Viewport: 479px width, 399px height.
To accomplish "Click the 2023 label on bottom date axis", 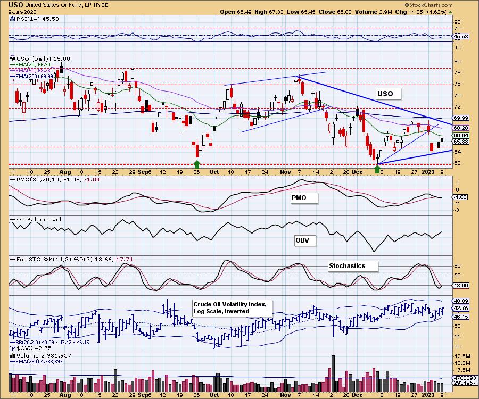I will click(x=428, y=395).
